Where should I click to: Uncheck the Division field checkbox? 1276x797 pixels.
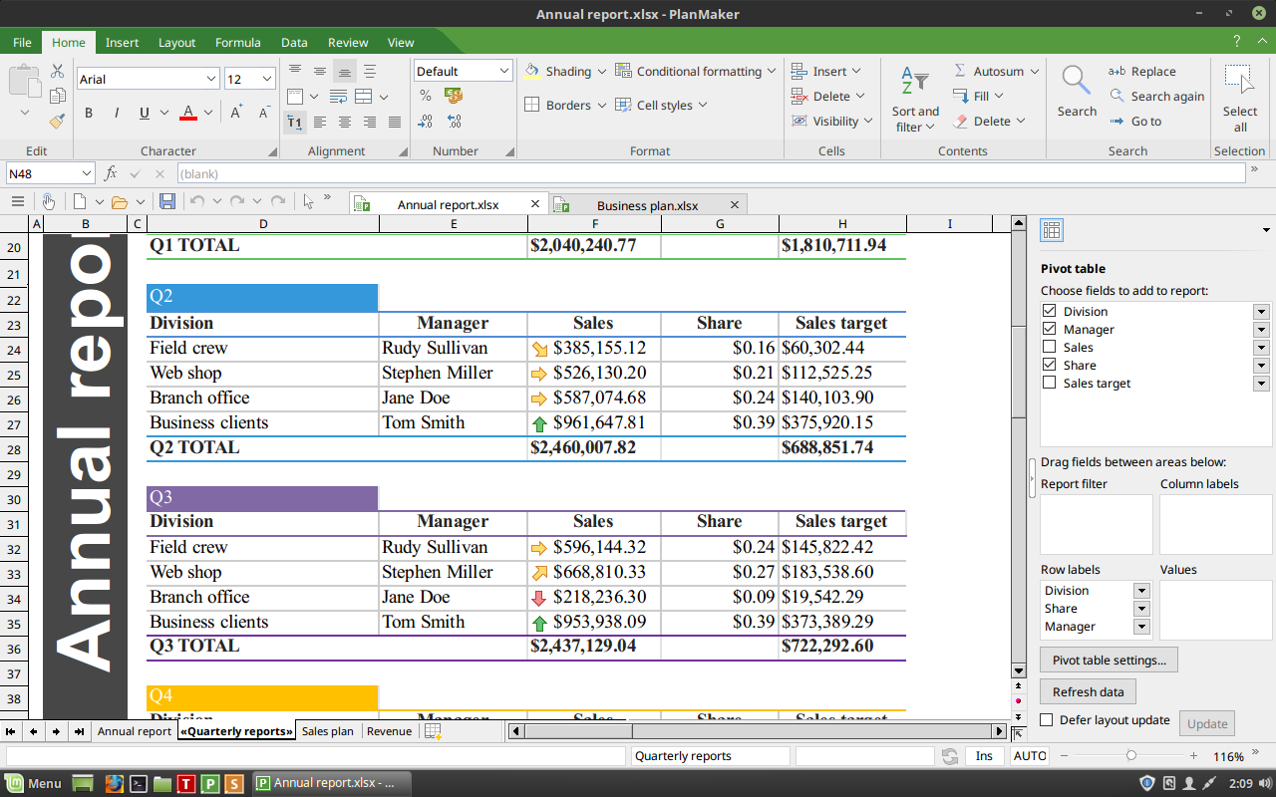[x=1049, y=311]
